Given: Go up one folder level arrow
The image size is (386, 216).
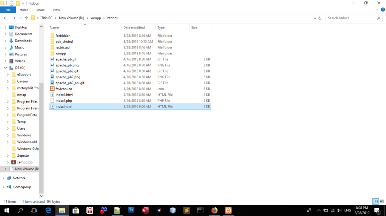Looking at the screenshot, I should click(x=26, y=18).
